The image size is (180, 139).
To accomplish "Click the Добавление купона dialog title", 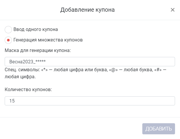I will 87,10.
